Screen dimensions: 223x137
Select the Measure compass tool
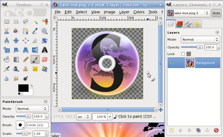[7, 41]
